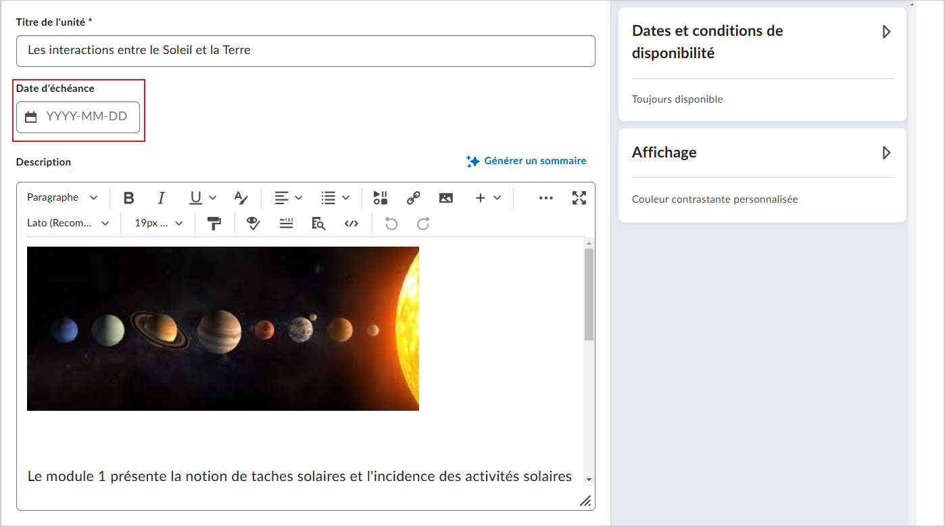Select the format painter tool
The height and width of the screenshot is (527, 945).
[214, 224]
